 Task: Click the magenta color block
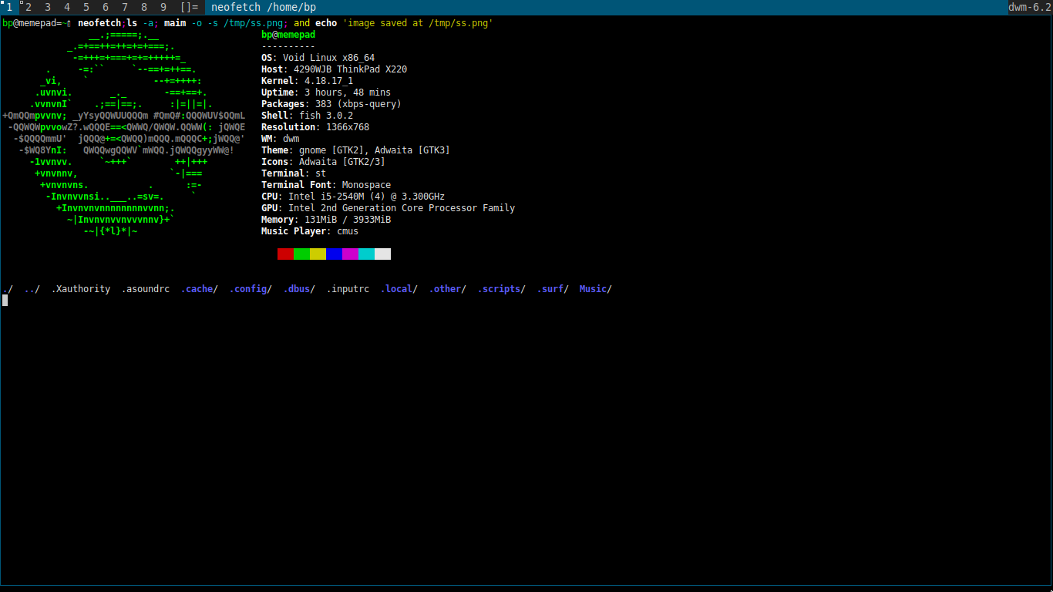(x=350, y=254)
